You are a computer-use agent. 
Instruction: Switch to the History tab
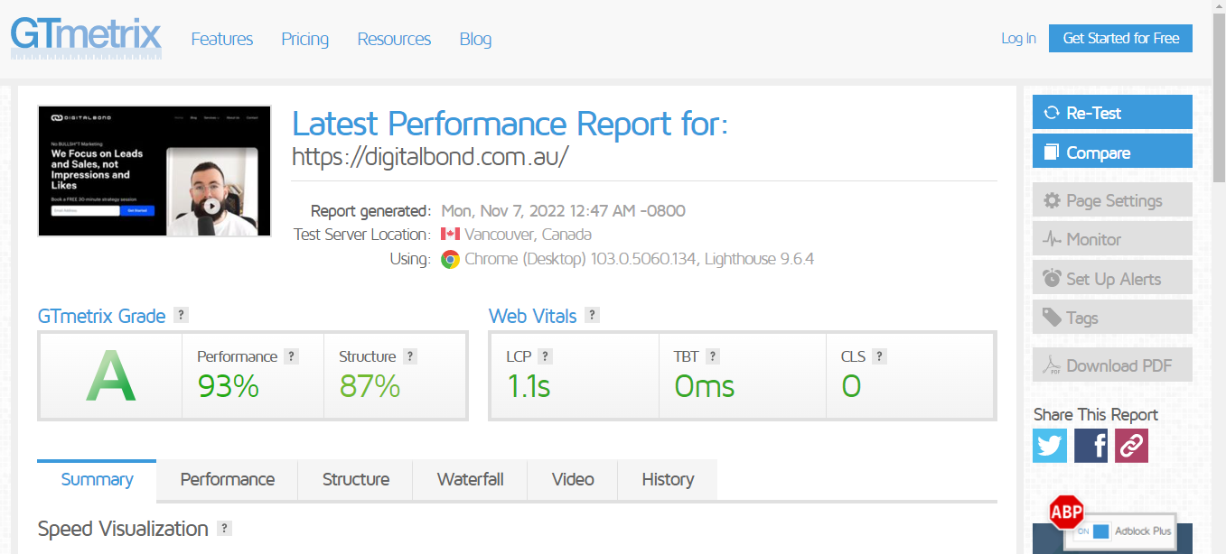(668, 479)
